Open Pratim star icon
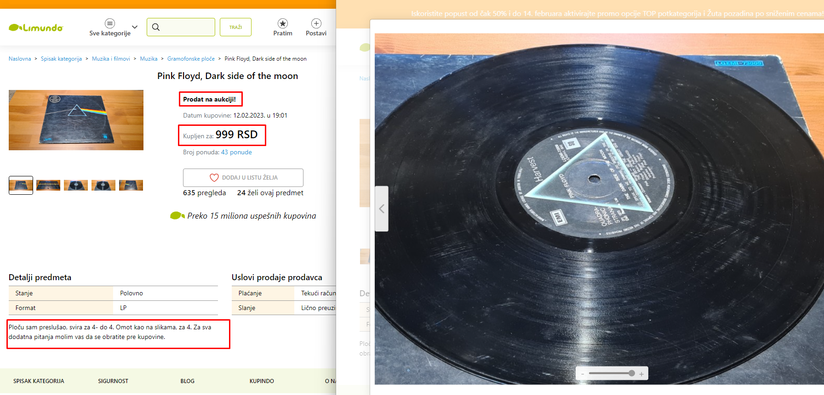This screenshot has height=395, width=824. pyautogui.click(x=283, y=23)
